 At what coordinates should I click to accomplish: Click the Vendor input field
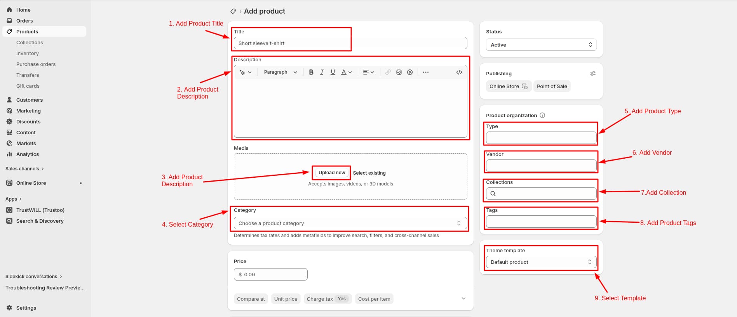(541, 166)
